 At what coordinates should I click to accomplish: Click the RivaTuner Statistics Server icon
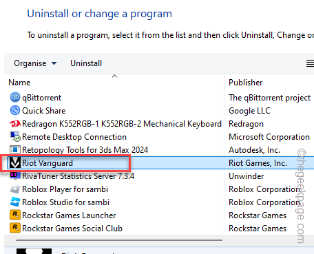pyautogui.click(x=15, y=176)
